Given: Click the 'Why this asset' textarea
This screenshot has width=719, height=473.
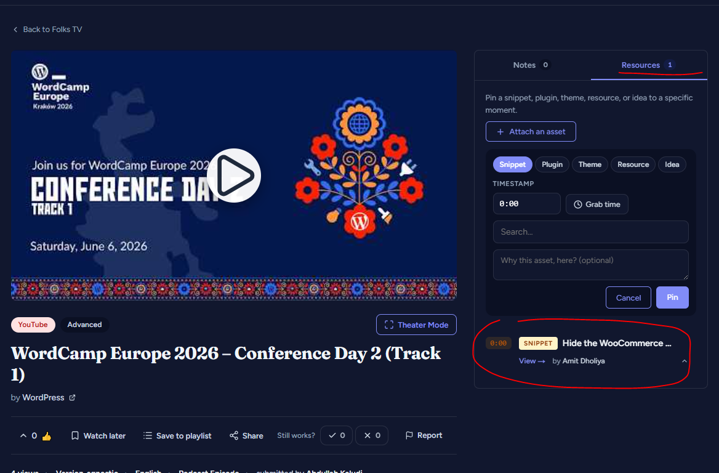Looking at the screenshot, I should pyautogui.click(x=590, y=265).
